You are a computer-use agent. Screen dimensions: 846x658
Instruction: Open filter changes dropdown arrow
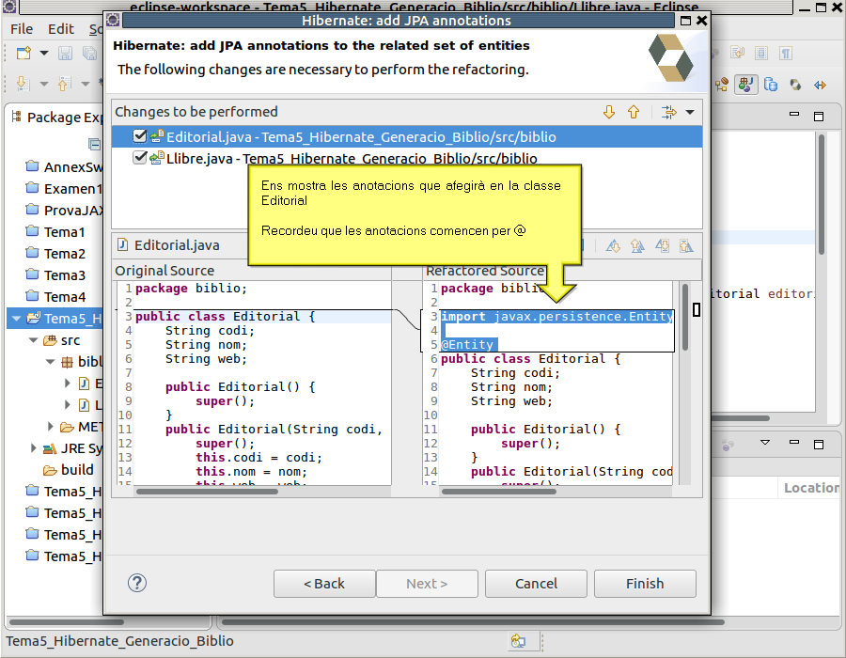coord(690,112)
